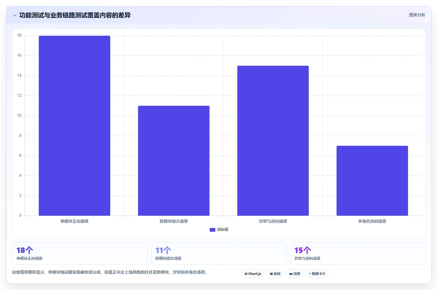Screen dimensions: 438x290
Task: Click the icon inside the 进度 tag
Action: (291, 274)
